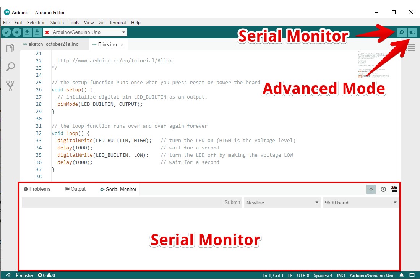Open the arduino.cc Tutorial/Blink link

[x=115, y=61]
